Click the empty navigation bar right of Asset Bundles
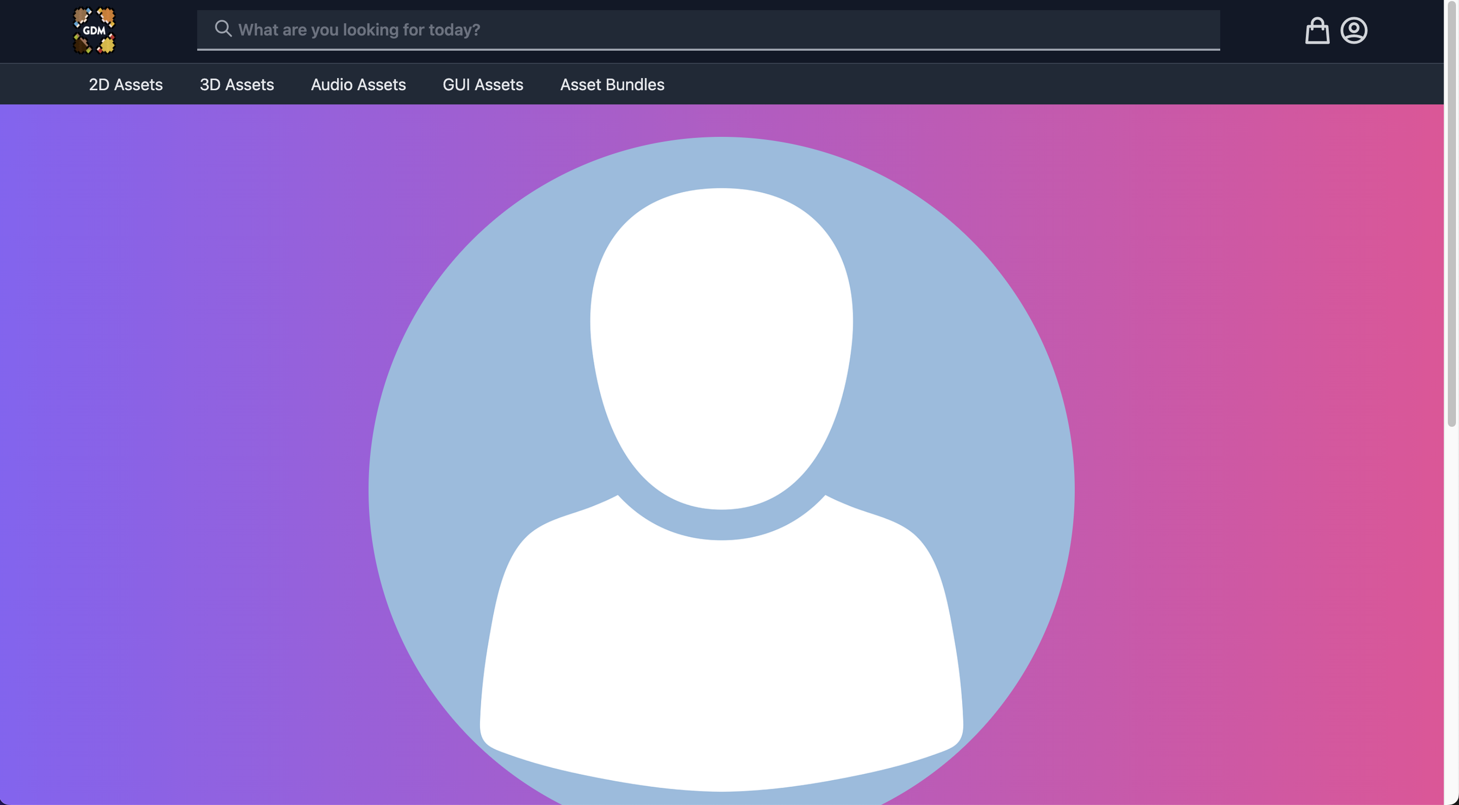The image size is (1459, 805). (x=1019, y=85)
